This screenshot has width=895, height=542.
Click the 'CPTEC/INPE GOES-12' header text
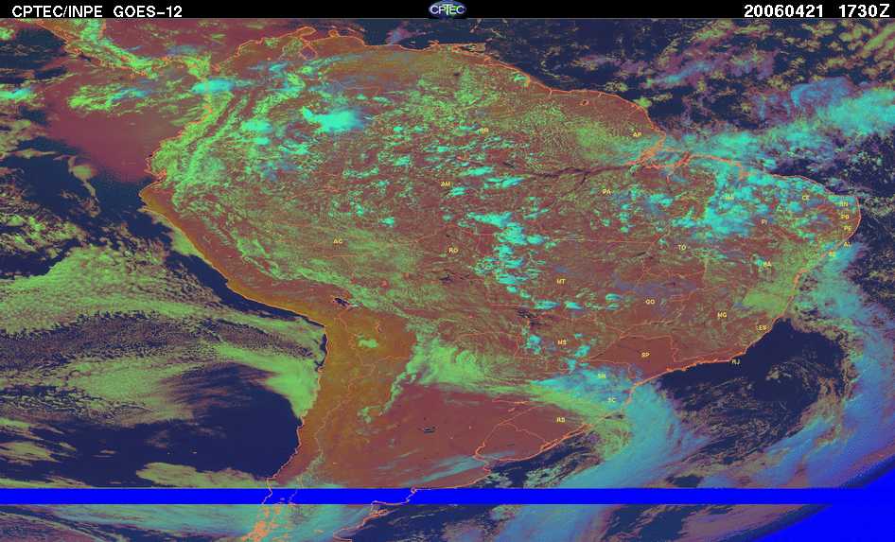click(x=97, y=11)
